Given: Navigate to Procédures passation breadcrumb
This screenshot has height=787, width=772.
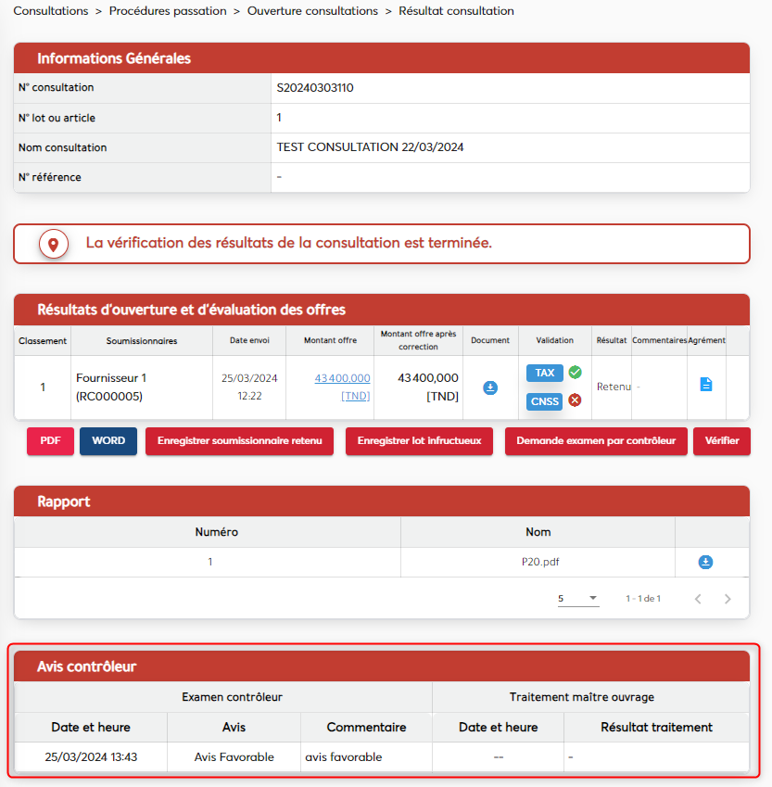Looking at the screenshot, I should [x=168, y=11].
